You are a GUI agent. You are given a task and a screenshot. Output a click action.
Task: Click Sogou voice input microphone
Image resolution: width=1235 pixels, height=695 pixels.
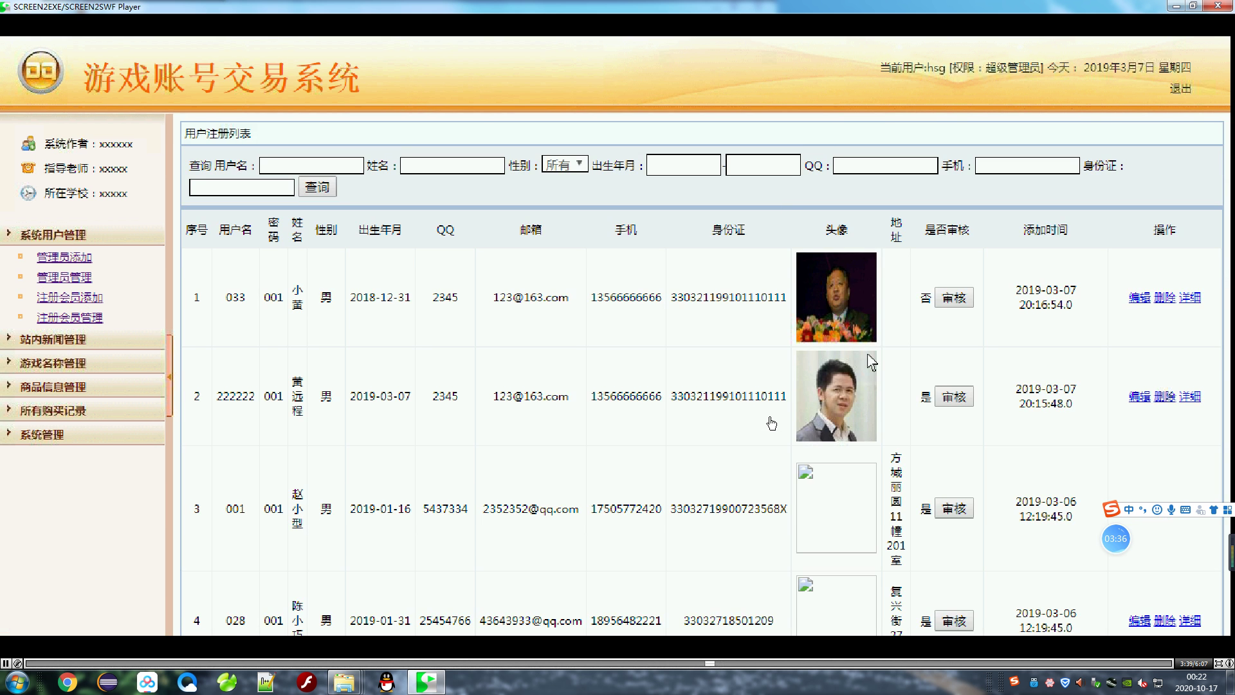(1171, 510)
